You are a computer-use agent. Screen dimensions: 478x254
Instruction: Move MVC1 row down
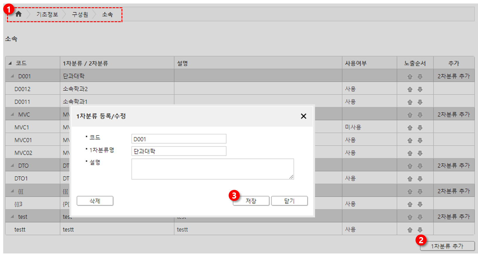[420, 128]
